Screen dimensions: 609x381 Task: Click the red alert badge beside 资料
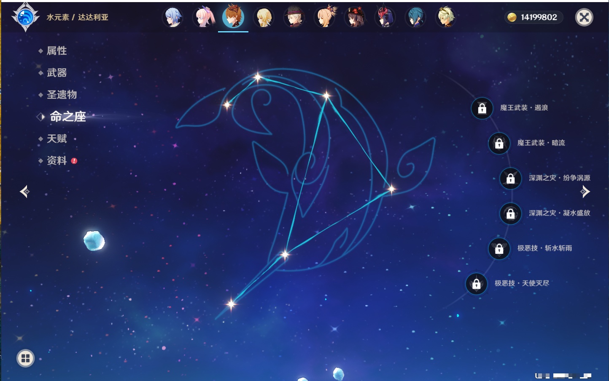[x=74, y=161]
